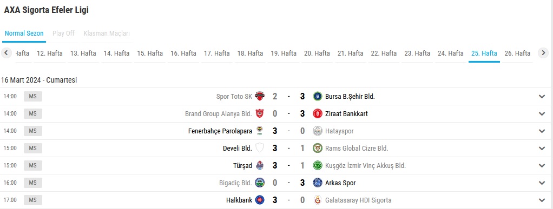Open the Develi Bld. team link

pos(238,148)
